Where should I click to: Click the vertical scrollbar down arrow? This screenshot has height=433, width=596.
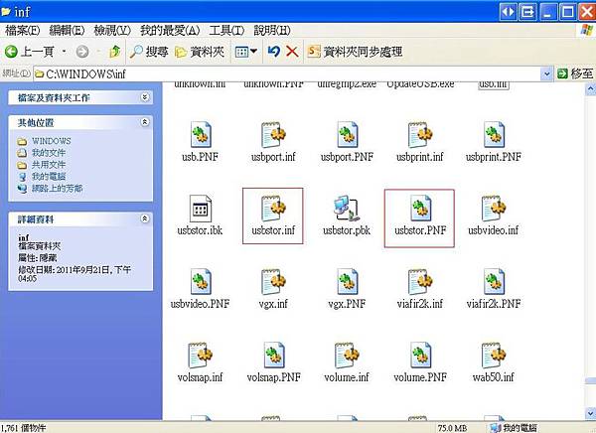point(590,413)
